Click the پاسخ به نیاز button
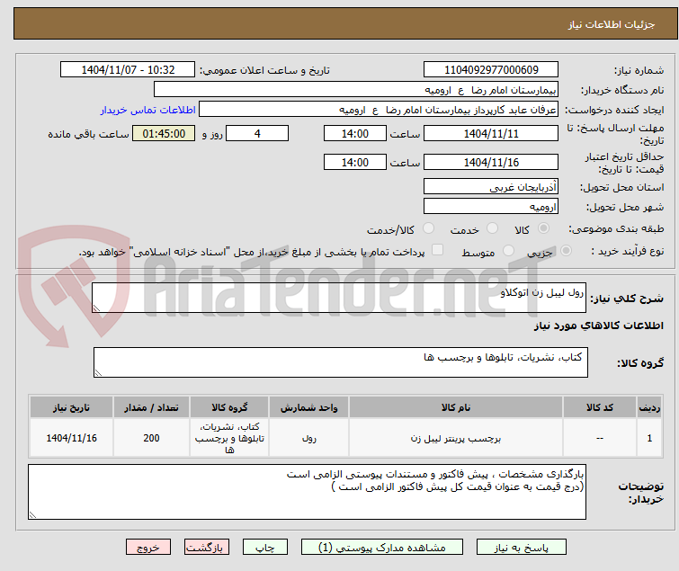The height and width of the screenshot is (571, 679). (x=521, y=548)
